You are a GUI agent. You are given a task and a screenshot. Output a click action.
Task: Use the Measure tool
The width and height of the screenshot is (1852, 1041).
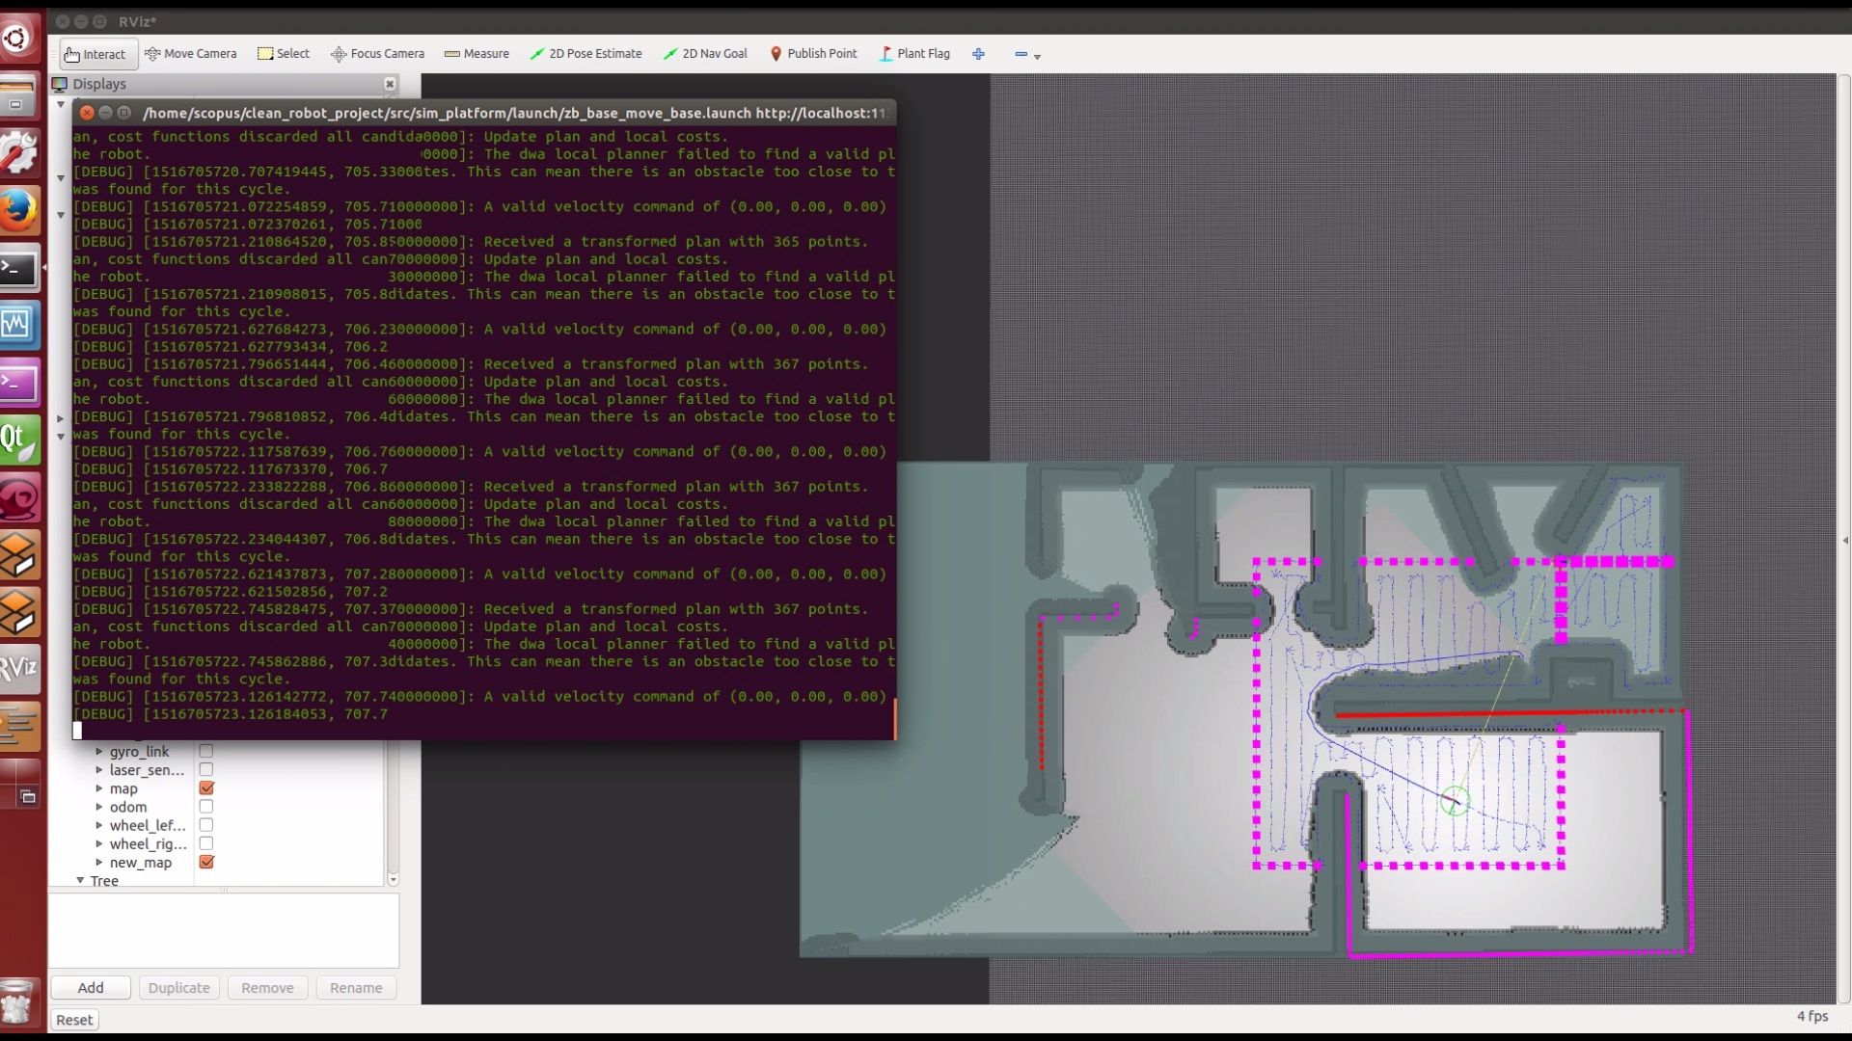tap(477, 54)
